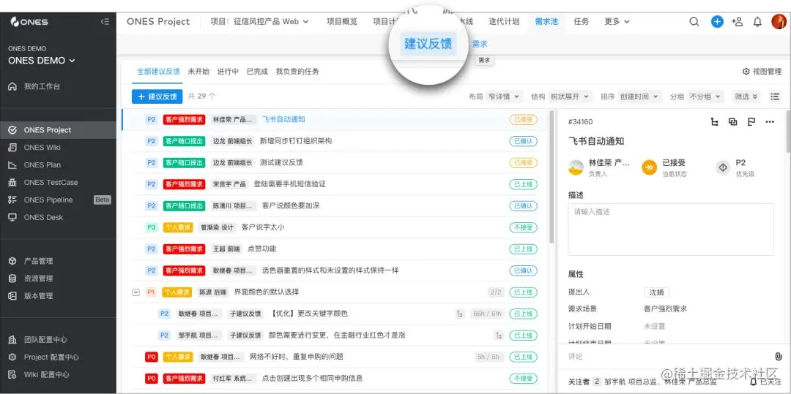This screenshot has height=394, width=791.
Task: Switch to the 项目概览 tab
Action: 342,22
